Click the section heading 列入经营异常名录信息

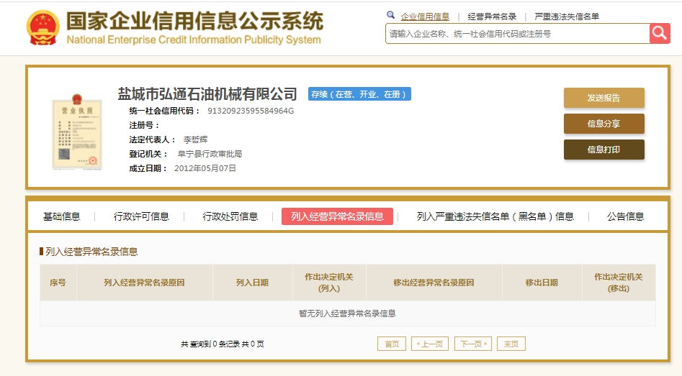coord(91,252)
